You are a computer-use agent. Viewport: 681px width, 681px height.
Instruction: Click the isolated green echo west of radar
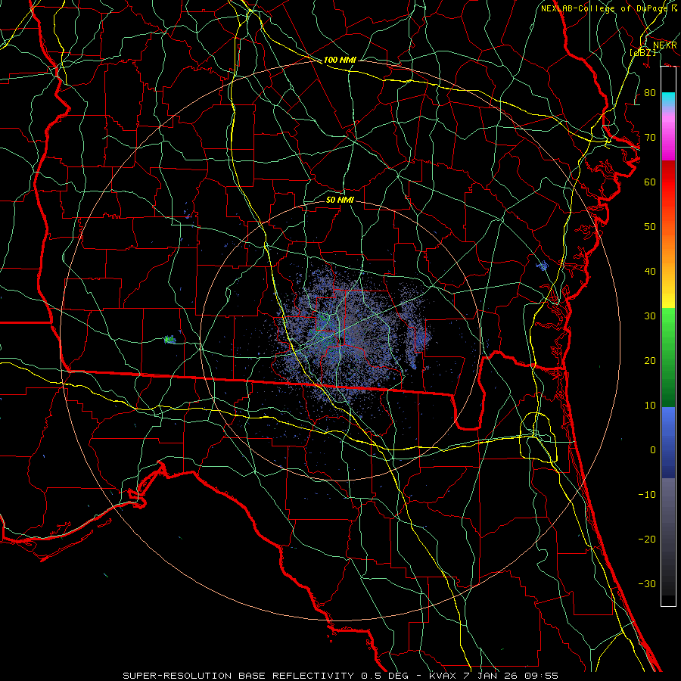(169, 340)
